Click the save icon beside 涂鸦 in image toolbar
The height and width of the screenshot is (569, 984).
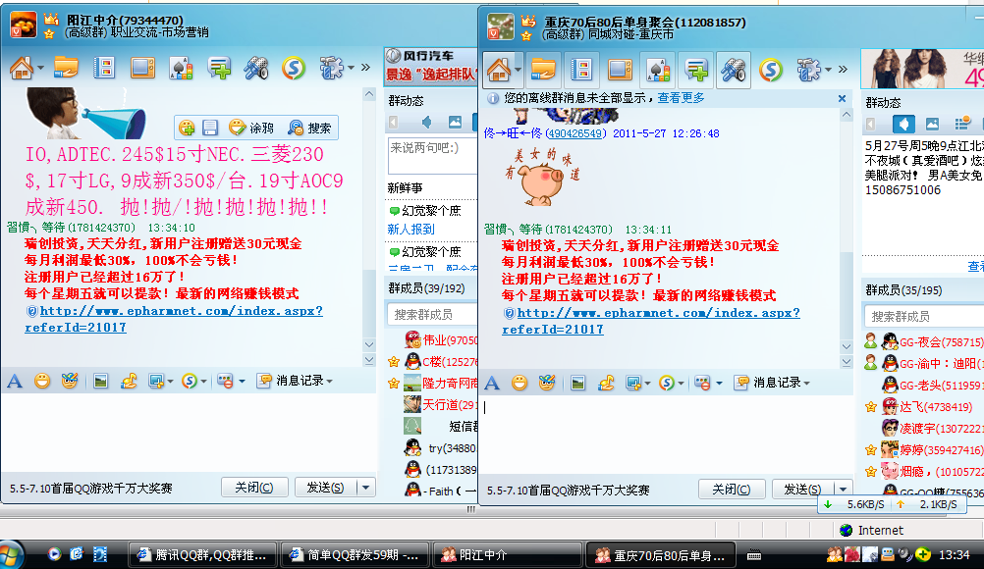pyautogui.click(x=210, y=128)
